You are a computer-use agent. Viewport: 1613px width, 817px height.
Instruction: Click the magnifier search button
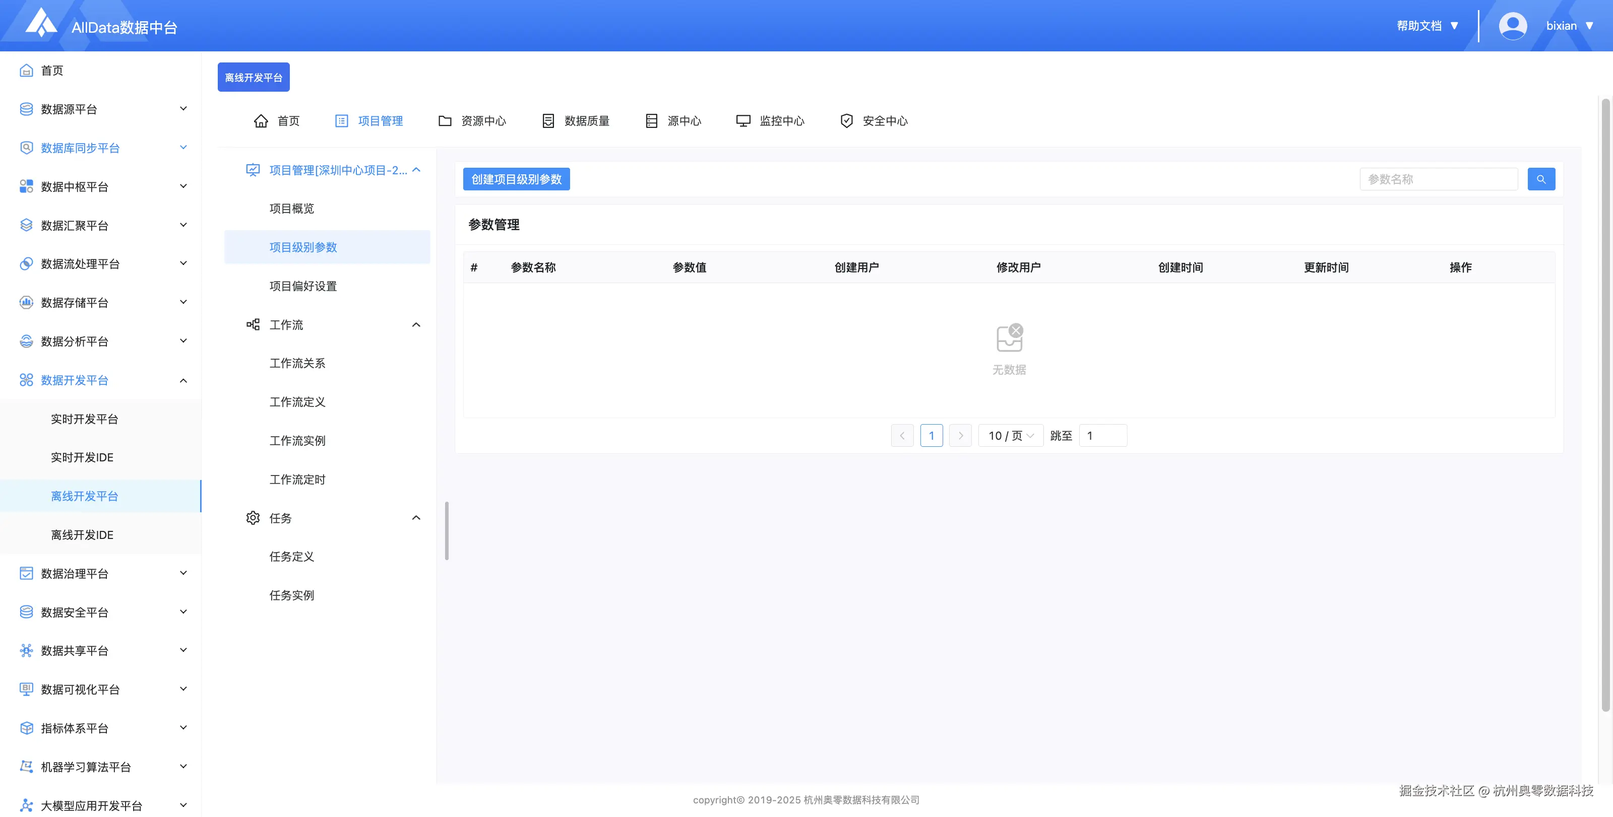tap(1541, 179)
